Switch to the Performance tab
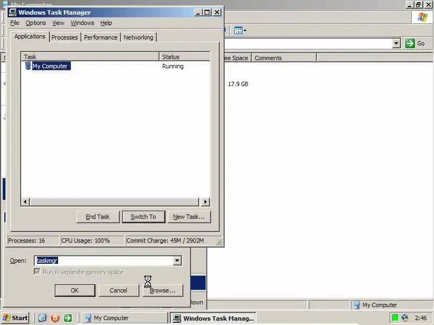Screen dimensions: 434x325 coord(100,37)
